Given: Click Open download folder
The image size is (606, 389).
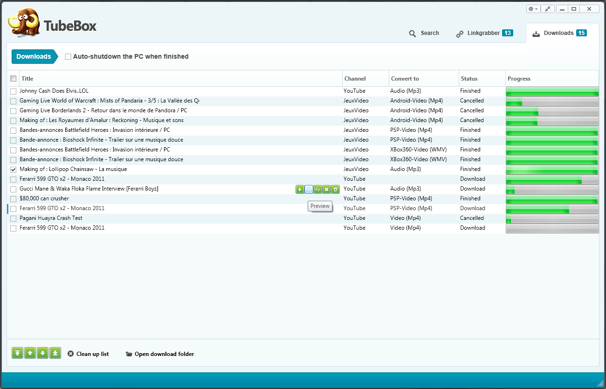Looking at the screenshot, I should pos(160,354).
